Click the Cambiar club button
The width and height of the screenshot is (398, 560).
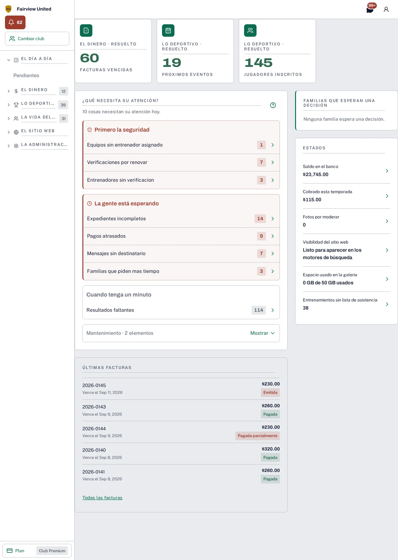coord(37,39)
